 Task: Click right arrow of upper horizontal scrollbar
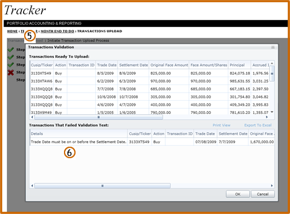pyautogui.click(x=267, y=117)
